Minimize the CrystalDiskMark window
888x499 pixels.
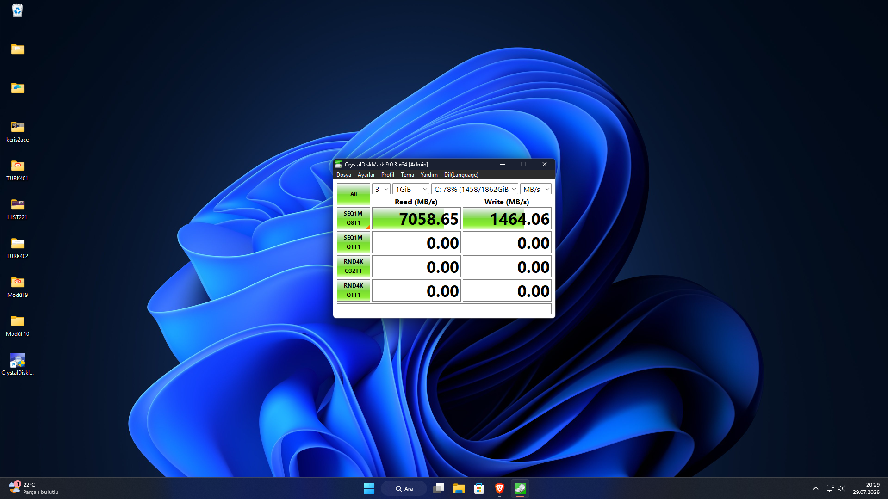[503, 164]
